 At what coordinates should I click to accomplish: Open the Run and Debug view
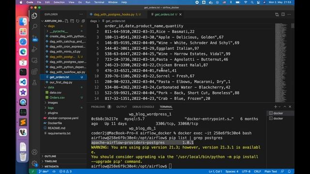pyautogui.click(x=34, y=49)
